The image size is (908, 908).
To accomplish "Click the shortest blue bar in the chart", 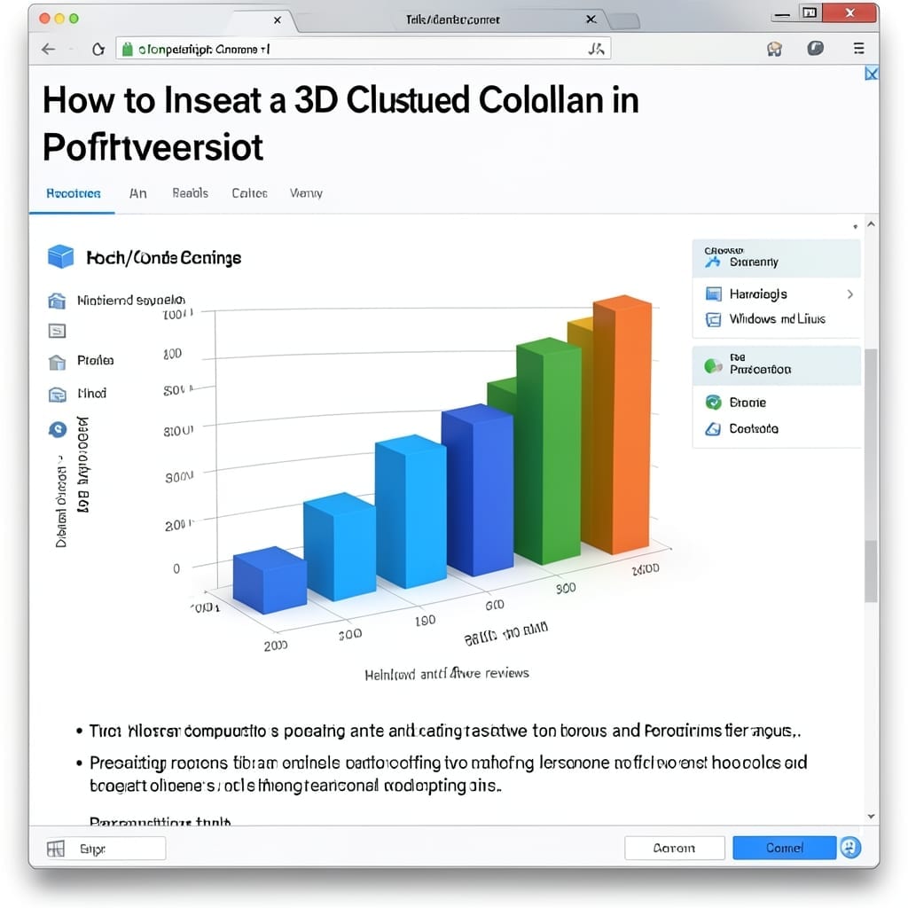I will (x=270, y=580).
